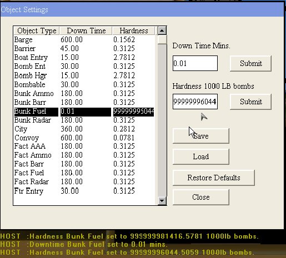Select the Barge row in list

(84, 39)
